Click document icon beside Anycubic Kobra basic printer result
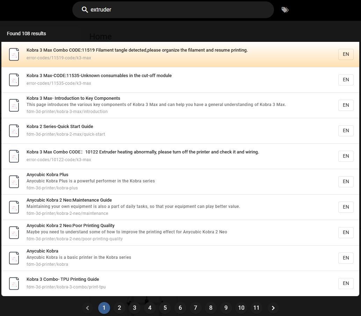361x316 pixels. [x=14, y=258]
